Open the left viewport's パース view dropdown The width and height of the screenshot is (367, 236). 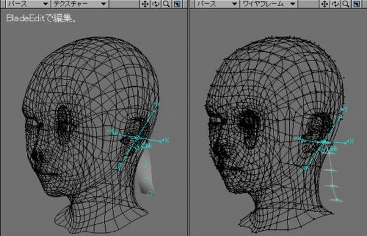[28, 4]
